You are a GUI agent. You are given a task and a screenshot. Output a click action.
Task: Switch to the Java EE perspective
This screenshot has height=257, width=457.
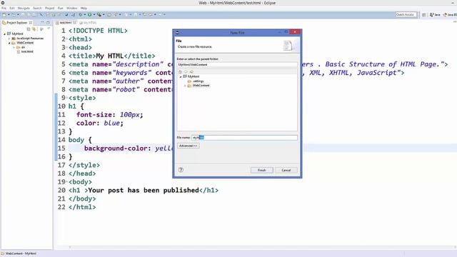450,14
